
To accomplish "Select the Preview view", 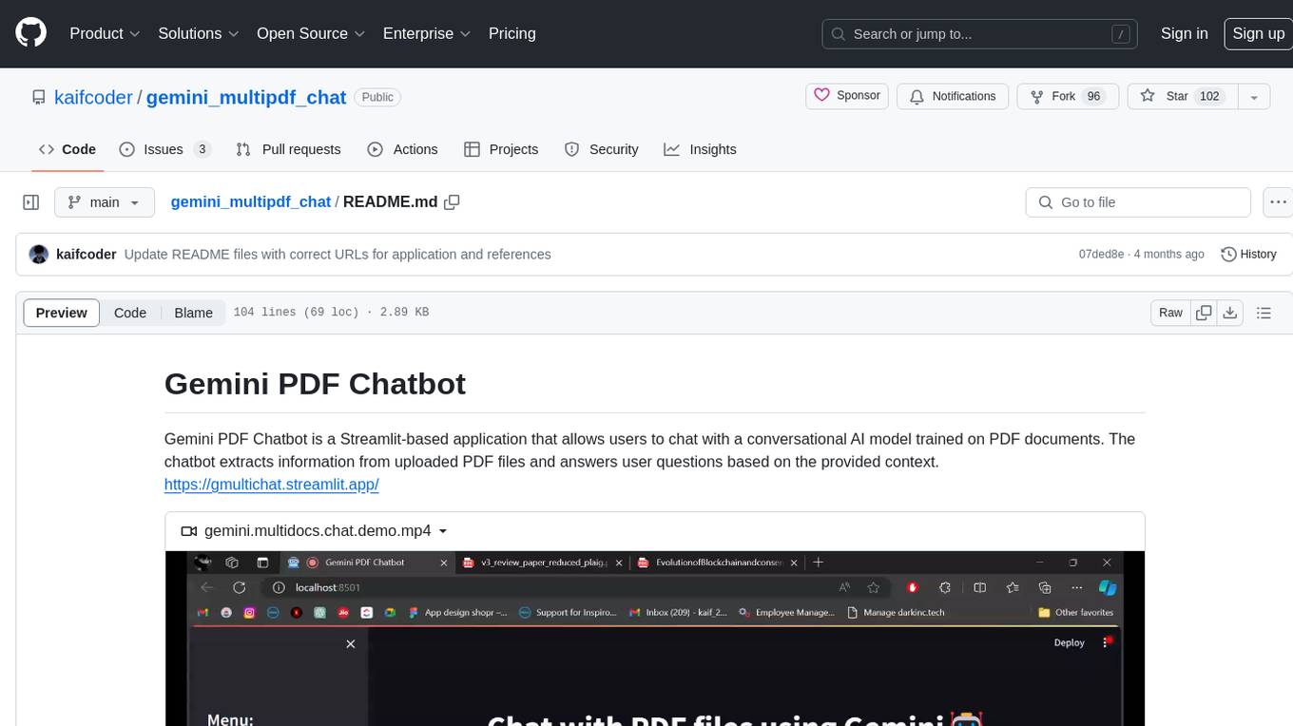I will (62, 313).
